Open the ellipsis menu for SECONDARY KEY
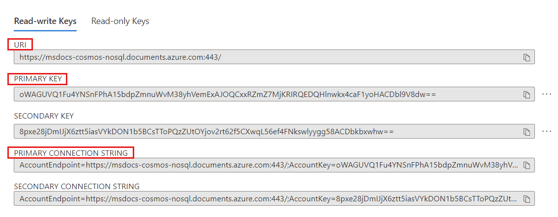 [547, 132]
